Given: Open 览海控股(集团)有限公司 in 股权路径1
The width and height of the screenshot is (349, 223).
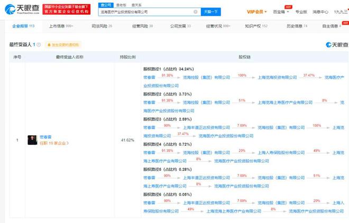Looking at the screenshot, I should point(206,77).
